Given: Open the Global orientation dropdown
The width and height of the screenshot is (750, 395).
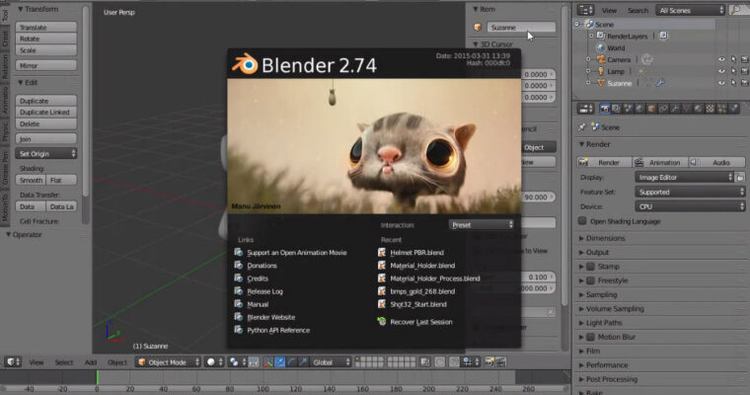Looking at the screenshot, I should (x=331, y=362).
